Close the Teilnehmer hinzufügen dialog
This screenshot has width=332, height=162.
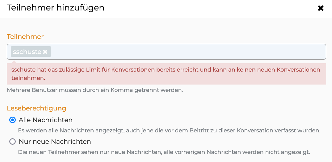click(x=321, y=8)
